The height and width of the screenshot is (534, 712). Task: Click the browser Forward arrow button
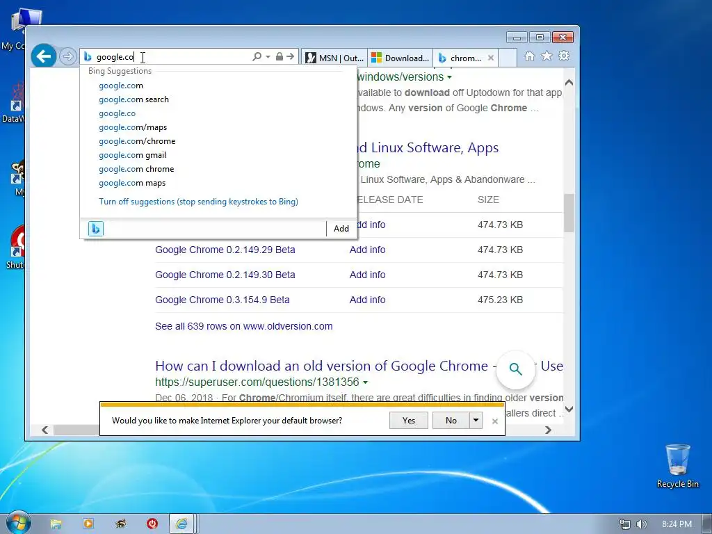pos(67,56)
